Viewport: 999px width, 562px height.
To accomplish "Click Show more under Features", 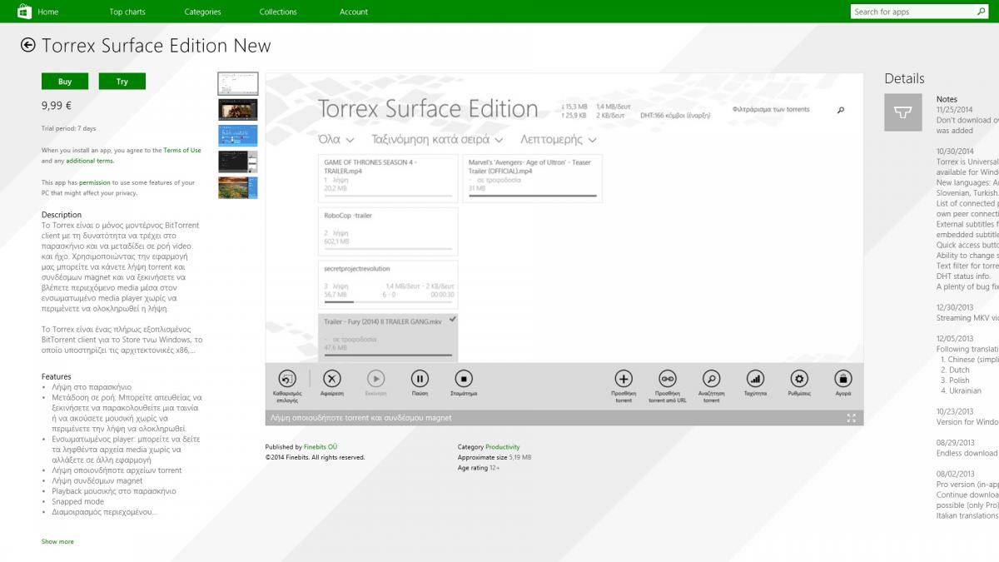I will coord(57,541).
